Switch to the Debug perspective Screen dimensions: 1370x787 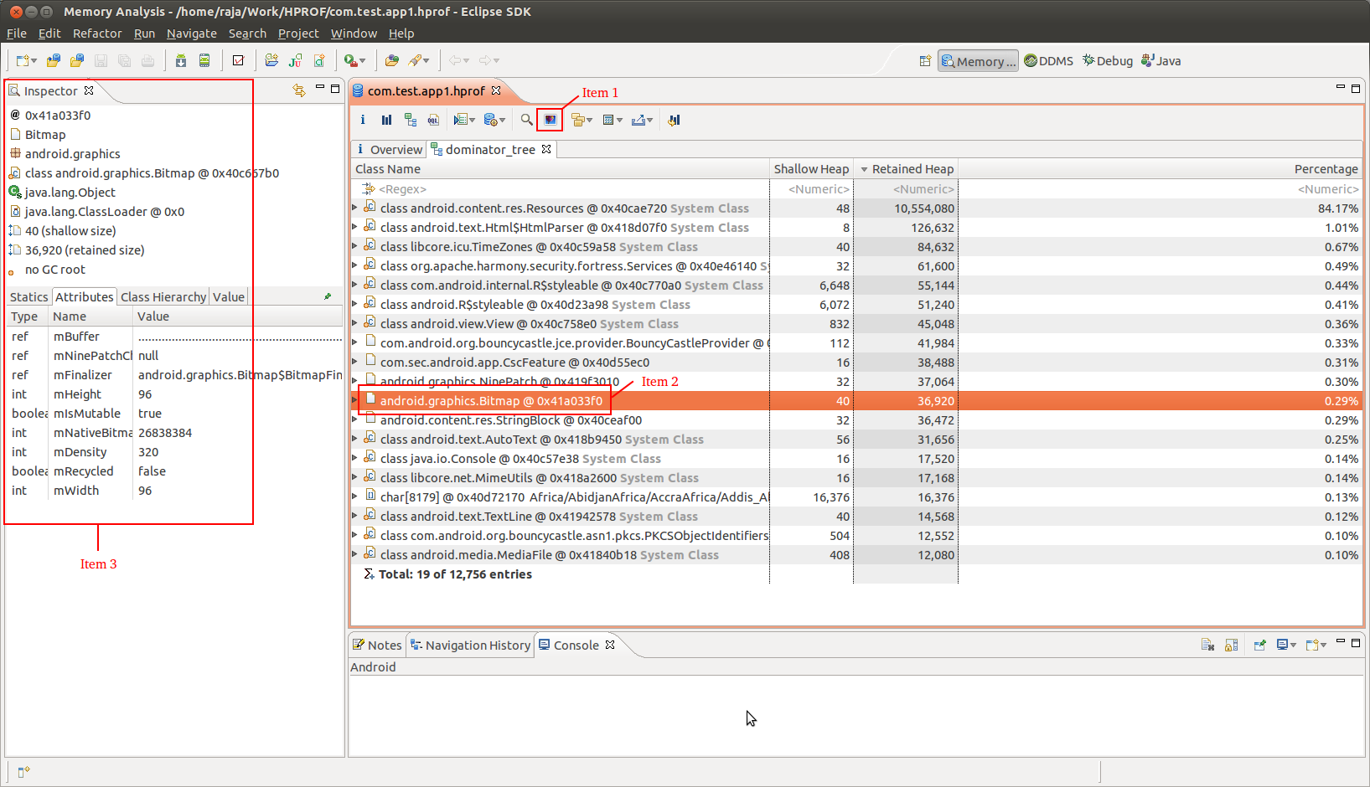click(1108, 61)
